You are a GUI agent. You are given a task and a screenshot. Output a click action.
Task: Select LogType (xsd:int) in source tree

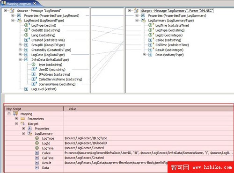click(x=44, y=25)
